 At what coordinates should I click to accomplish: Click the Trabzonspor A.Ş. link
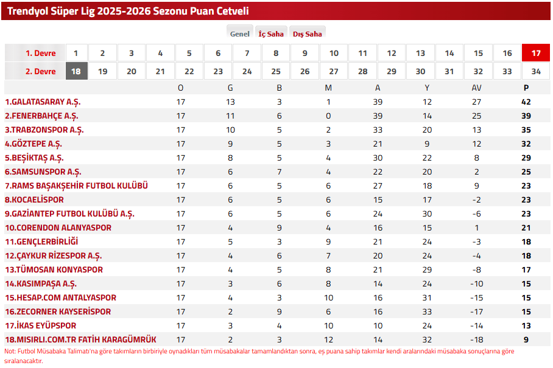point(44,130)
